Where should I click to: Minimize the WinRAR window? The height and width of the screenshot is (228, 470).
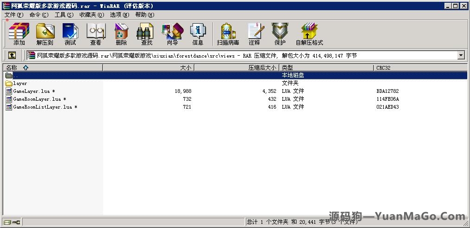point(448,6)
